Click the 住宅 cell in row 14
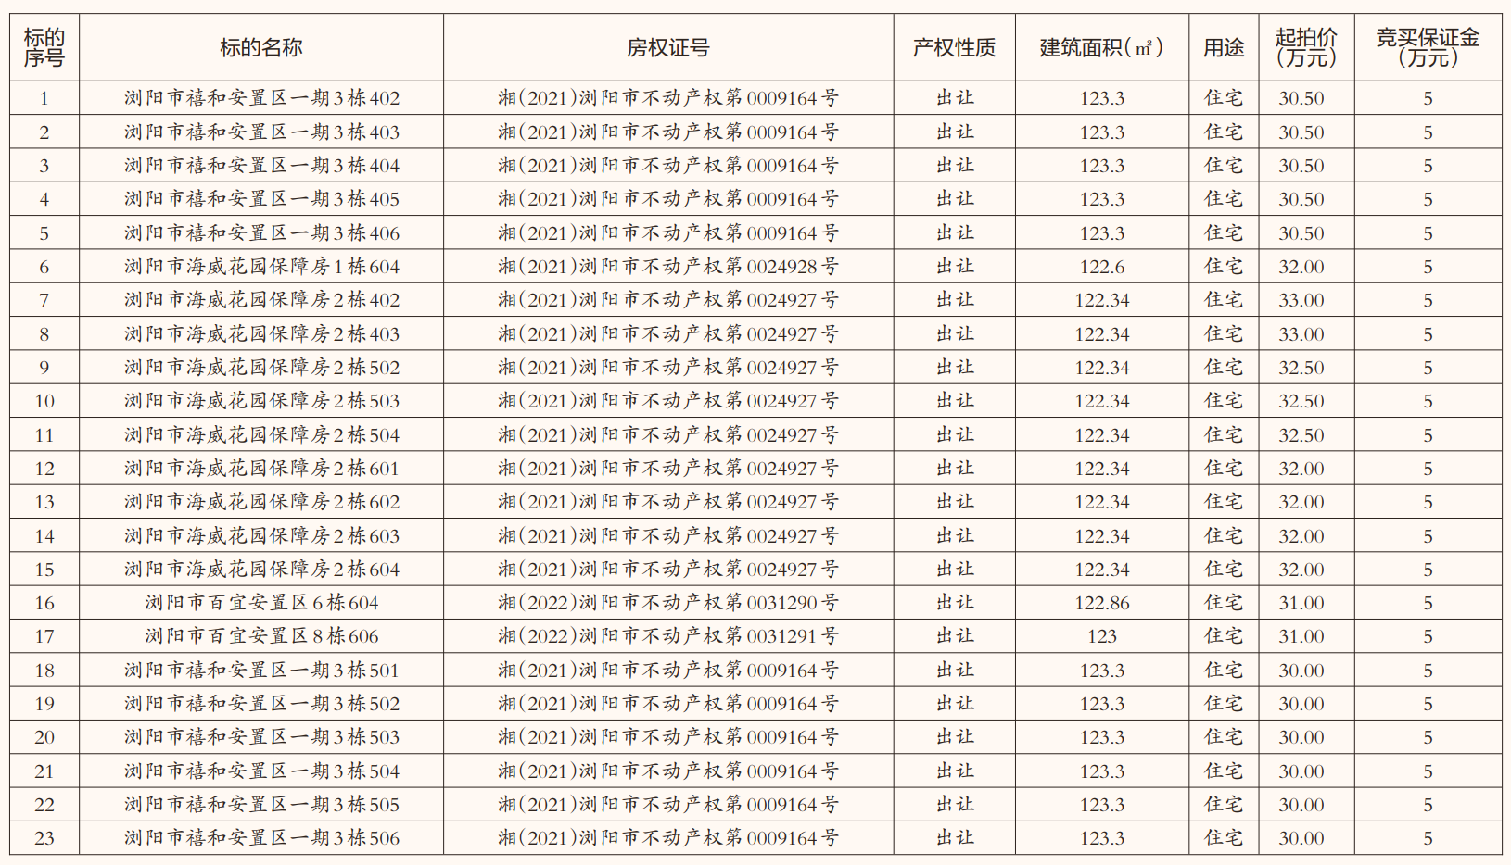 (1224, 536)
